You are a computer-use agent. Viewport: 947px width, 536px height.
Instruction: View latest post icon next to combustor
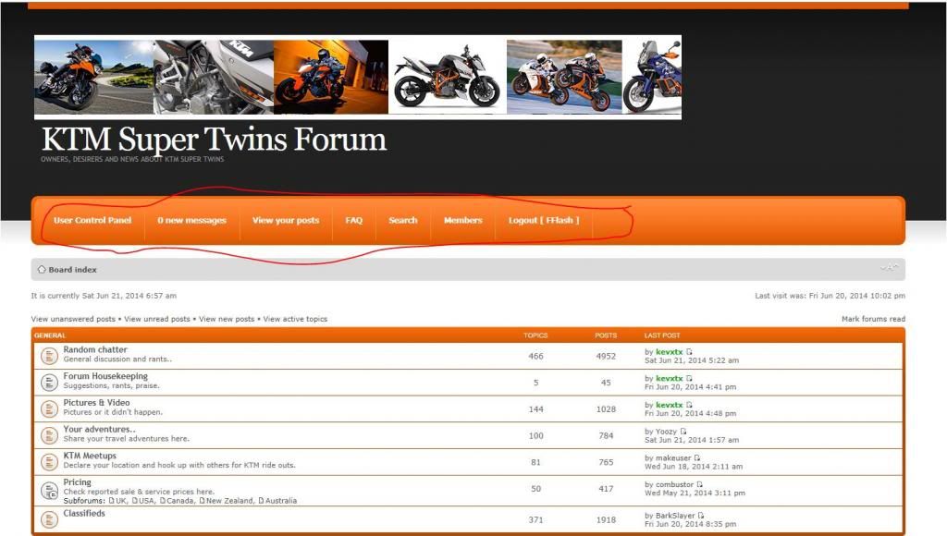point(700,484)
